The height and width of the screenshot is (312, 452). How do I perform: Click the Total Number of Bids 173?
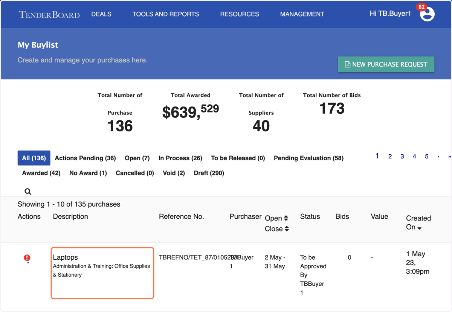332,108
